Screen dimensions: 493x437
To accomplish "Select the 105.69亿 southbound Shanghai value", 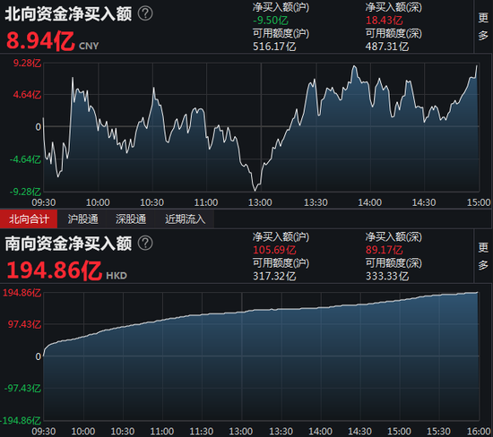I will pos(274,250).
